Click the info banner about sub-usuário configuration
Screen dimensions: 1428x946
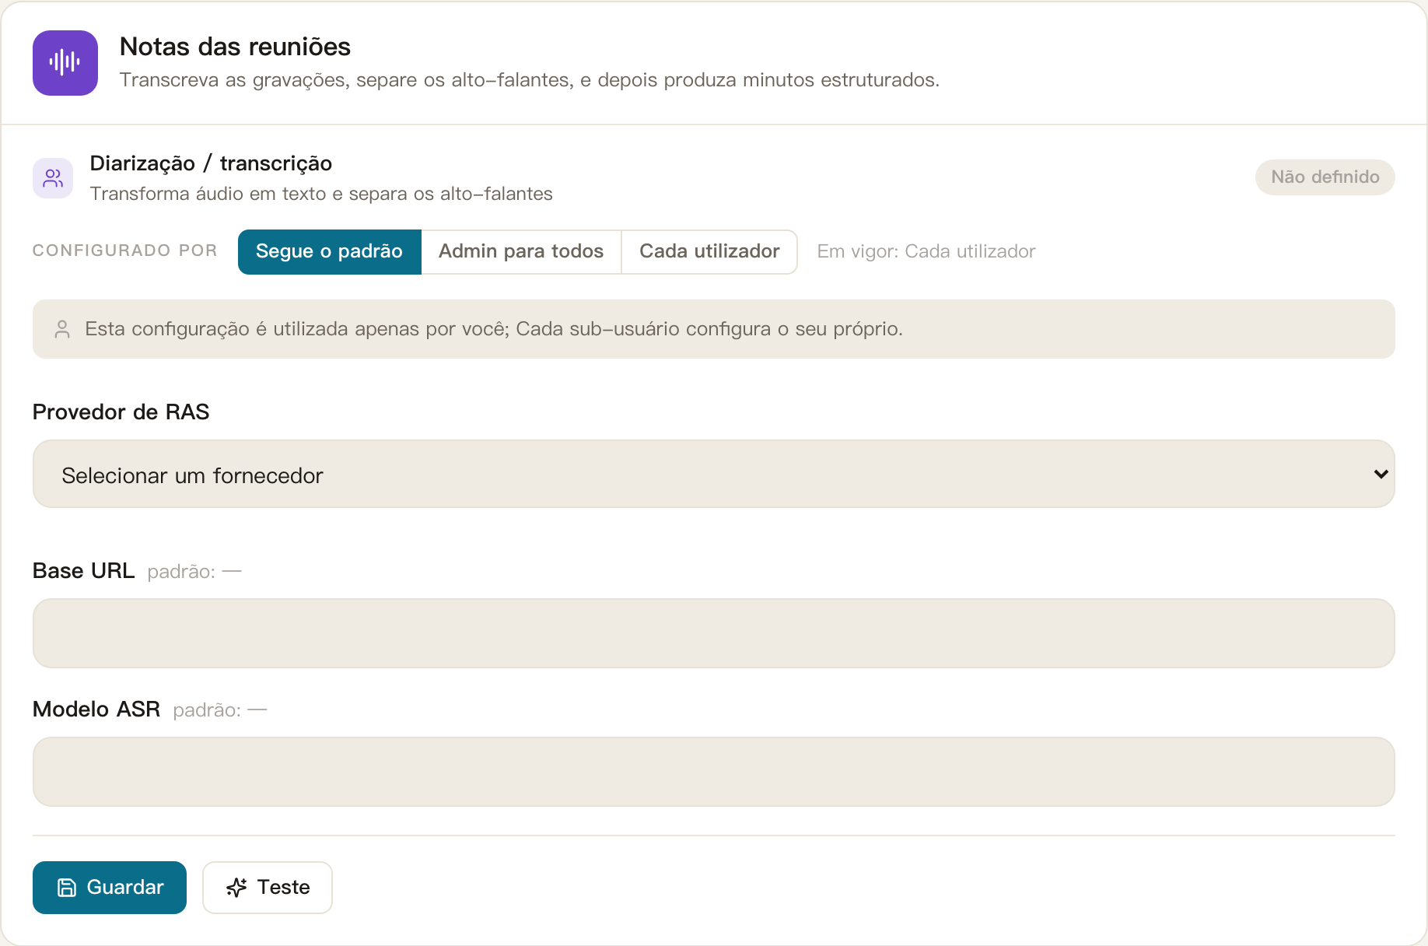click(713, 329)
